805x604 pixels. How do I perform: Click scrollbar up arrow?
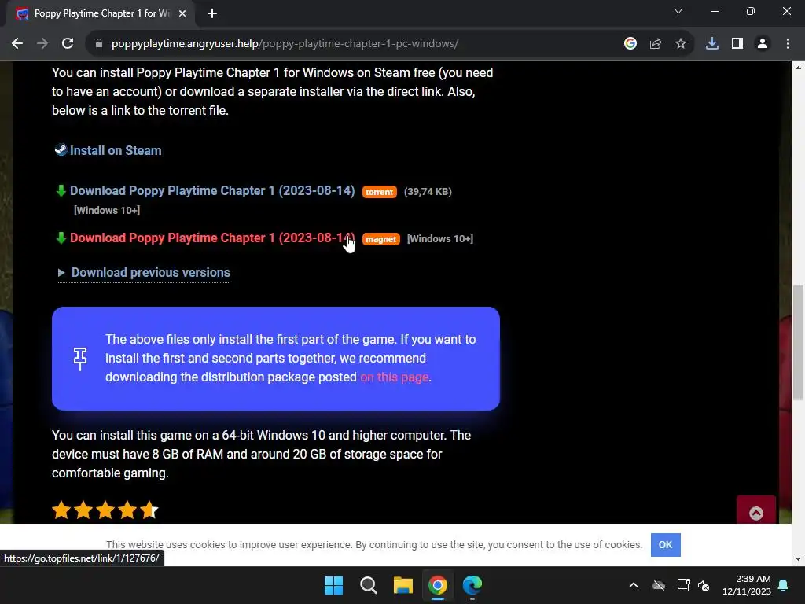click(x=798, y=68)
